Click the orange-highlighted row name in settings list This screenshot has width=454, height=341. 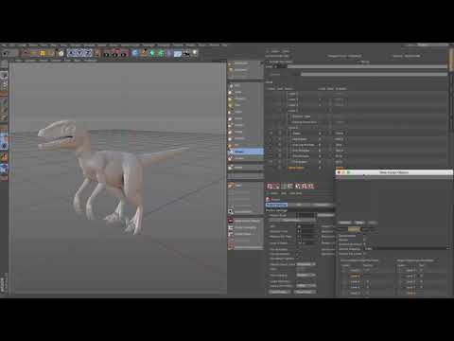coord(296,168)
